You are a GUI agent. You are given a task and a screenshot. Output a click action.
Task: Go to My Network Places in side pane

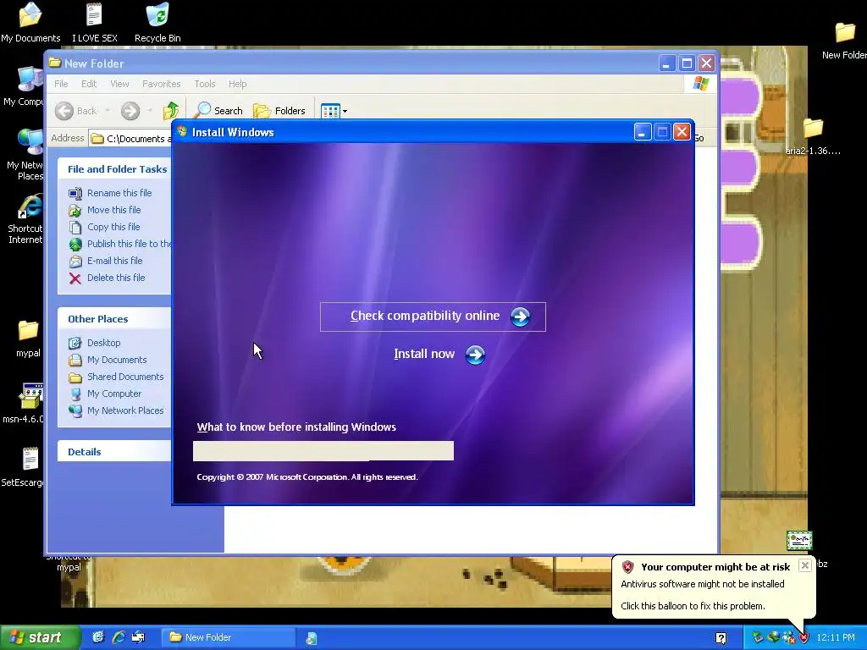[x=125, y=410]
